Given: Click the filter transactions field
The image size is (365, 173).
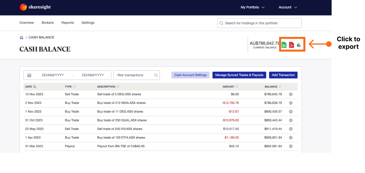Looking at the screenshot, I should coord(136,75).
